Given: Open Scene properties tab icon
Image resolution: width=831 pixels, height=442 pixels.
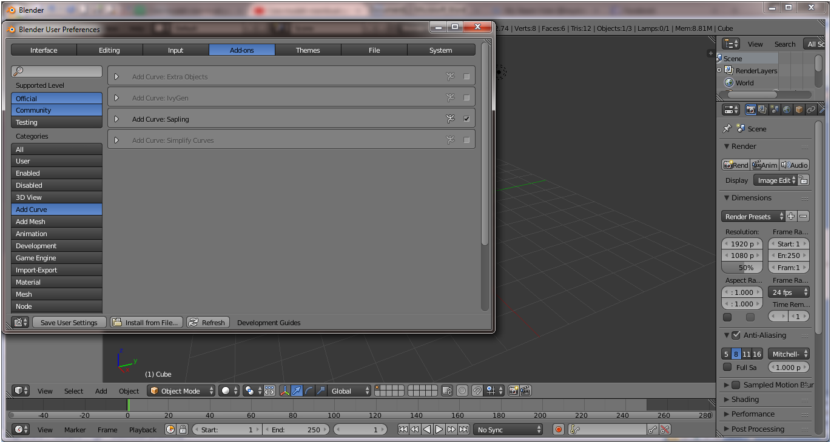Looking at the screenshot, I should click(x=775, y=110).
